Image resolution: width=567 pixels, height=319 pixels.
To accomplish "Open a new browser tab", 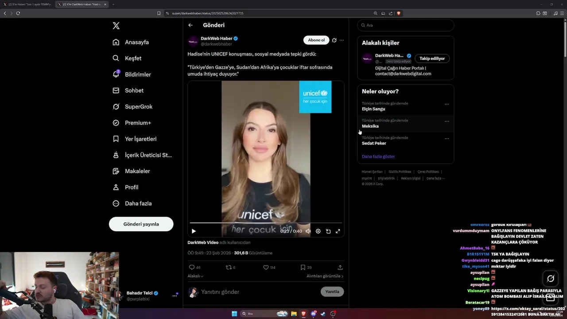I will click(x=113, y=4).
